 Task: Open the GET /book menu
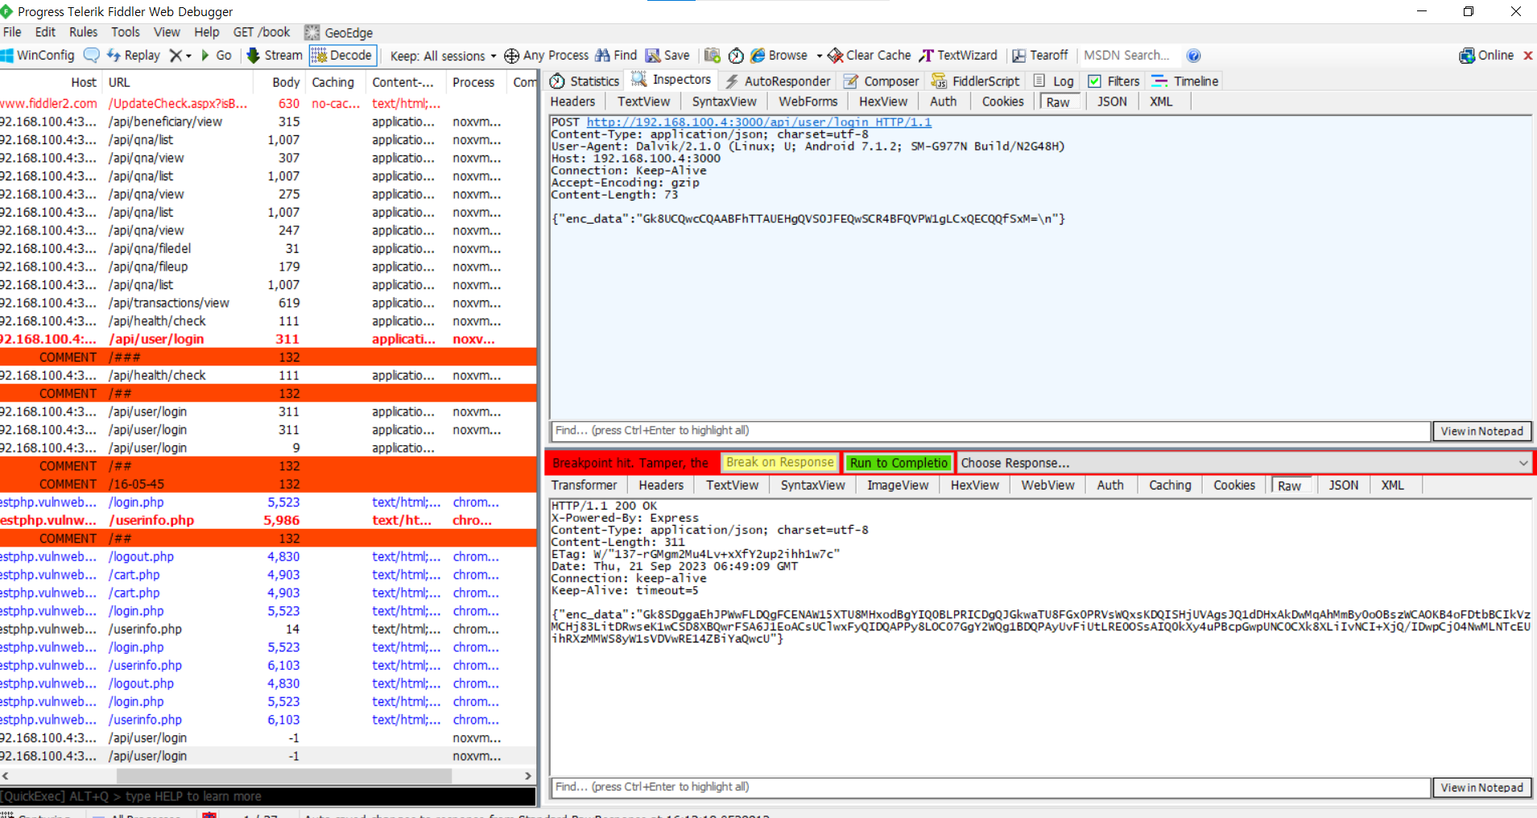[x=262, y=32]
